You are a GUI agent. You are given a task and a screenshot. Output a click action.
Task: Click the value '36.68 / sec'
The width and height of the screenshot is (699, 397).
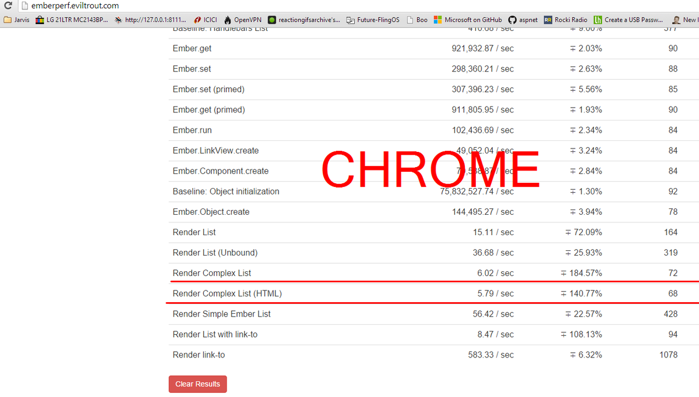[x=493, y=253]
